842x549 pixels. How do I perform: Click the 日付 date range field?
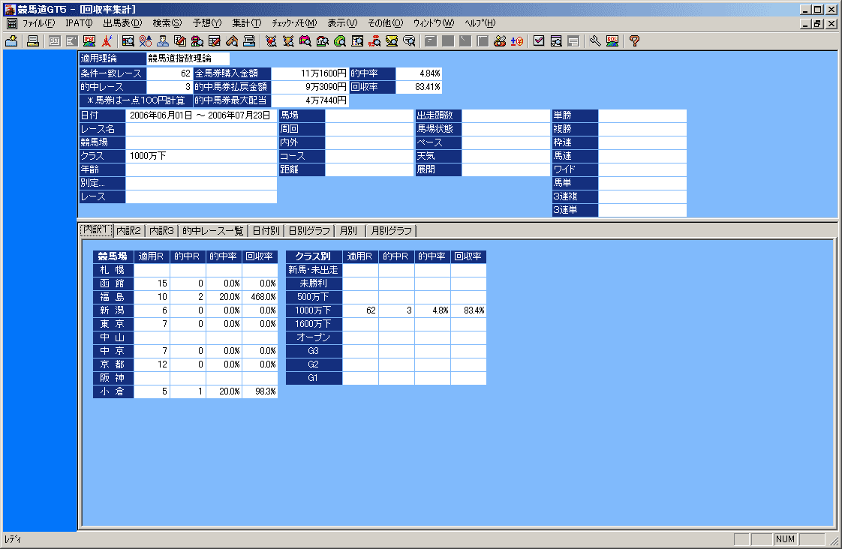(x=200, y=115)
